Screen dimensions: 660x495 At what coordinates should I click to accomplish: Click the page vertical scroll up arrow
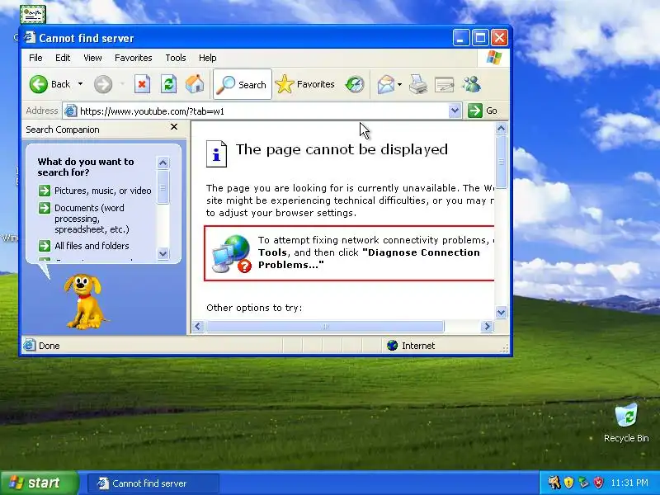[501, 129]
